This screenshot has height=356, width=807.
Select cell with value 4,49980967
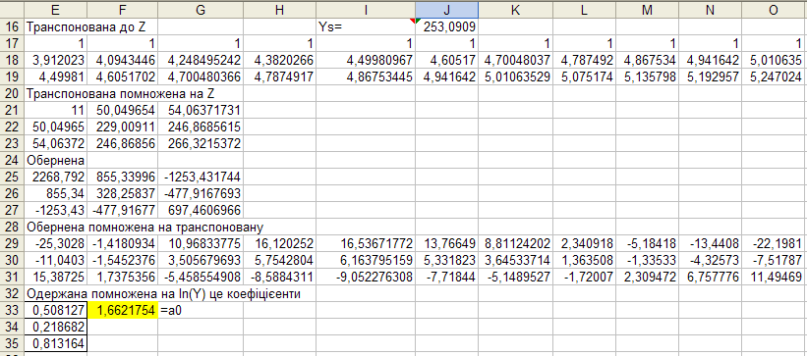click(x=366, y=60)
